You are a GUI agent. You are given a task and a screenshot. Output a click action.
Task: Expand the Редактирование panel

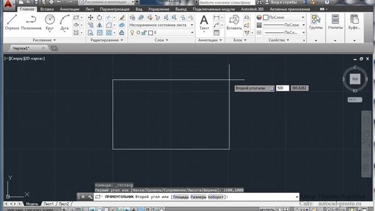click(107, 40)
